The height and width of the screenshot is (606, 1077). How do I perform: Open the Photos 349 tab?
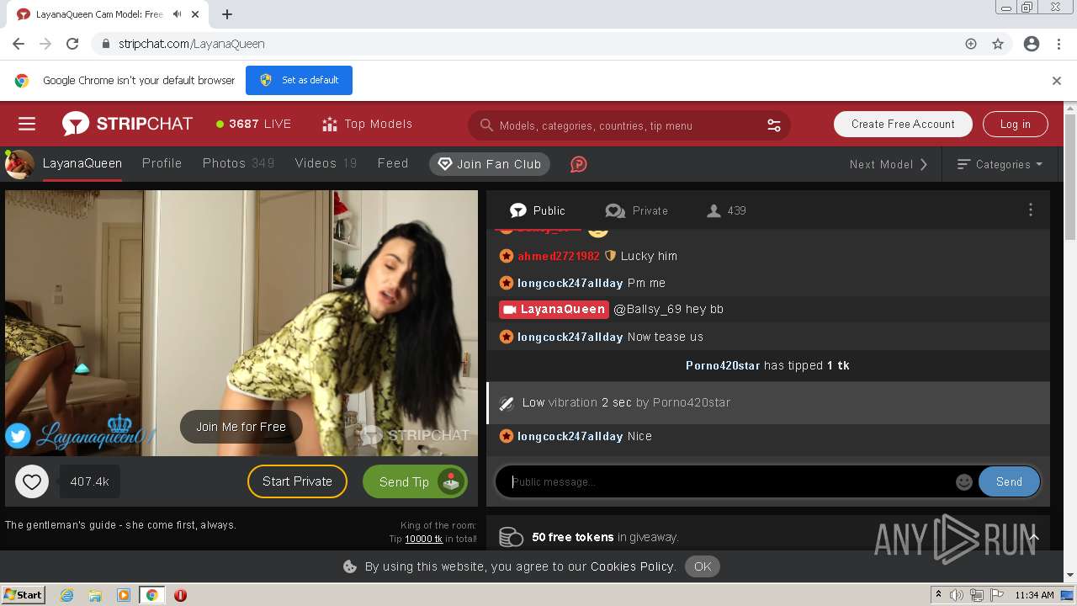point(238,163)
